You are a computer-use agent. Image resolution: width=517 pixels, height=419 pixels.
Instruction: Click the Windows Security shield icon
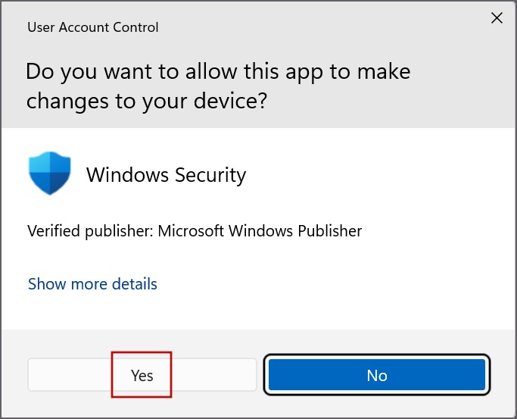49,175
